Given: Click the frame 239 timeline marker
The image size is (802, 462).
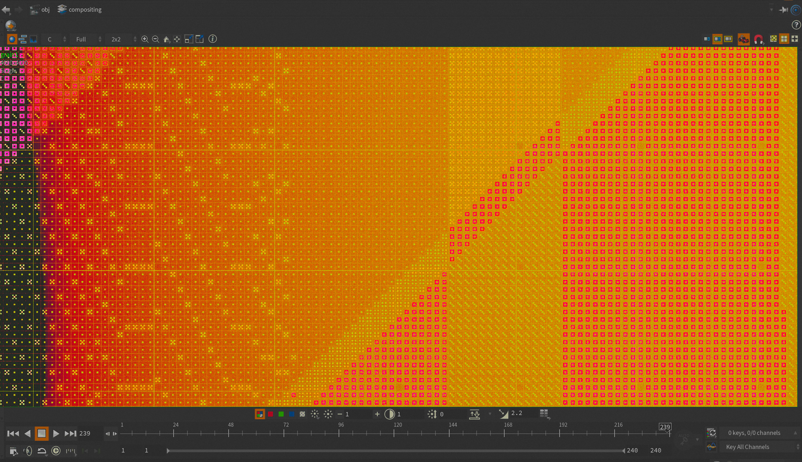Looking at the screenshot, I should point(665,427).
